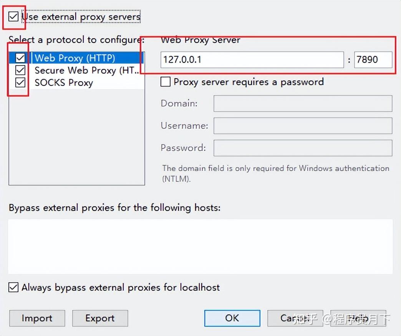401x336 pixels.
Task: Click the Password input field
Action: tap(303, 148)
